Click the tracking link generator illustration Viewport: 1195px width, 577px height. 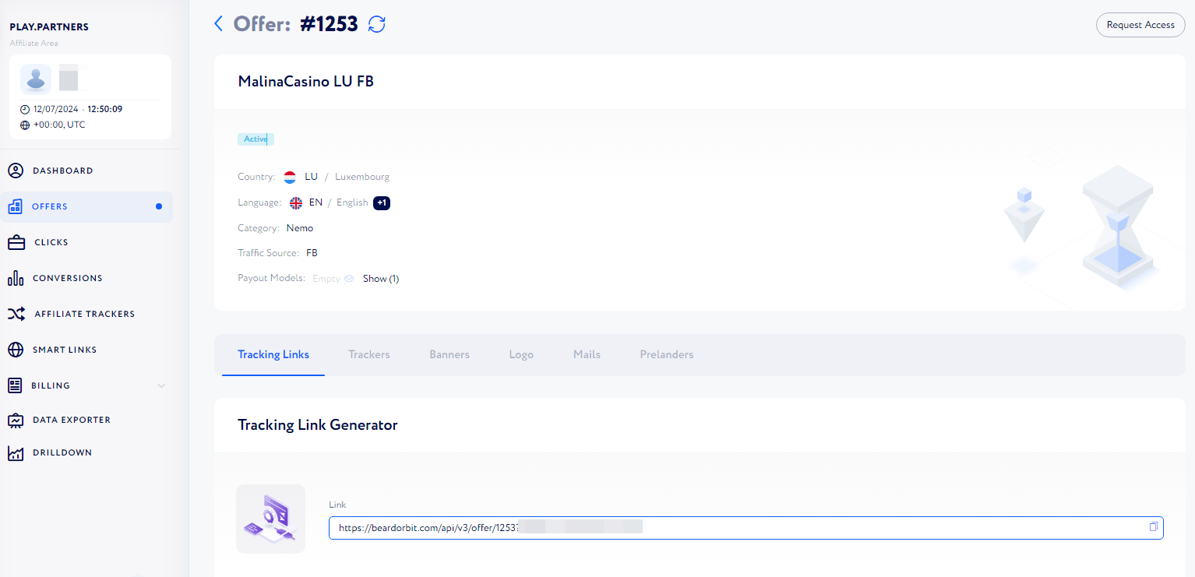(x=270, y=519)
